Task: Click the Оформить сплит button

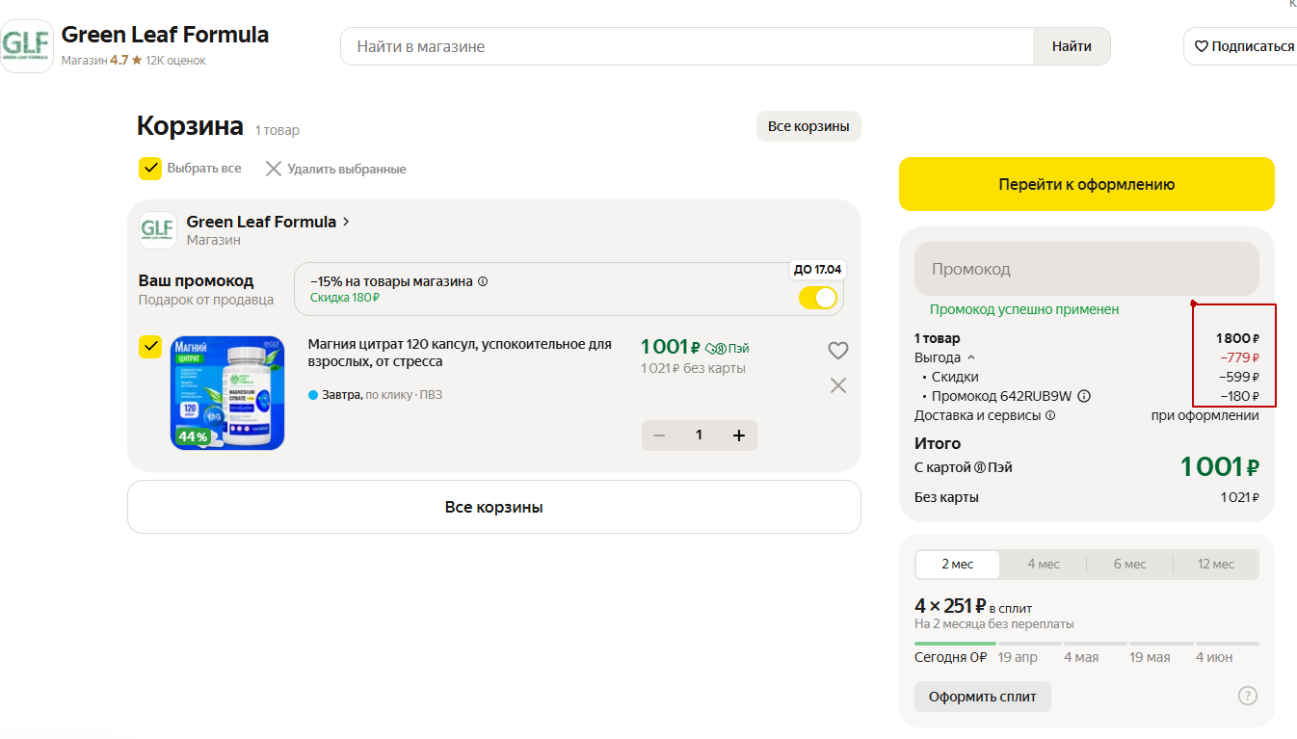Action: [983, 697]
